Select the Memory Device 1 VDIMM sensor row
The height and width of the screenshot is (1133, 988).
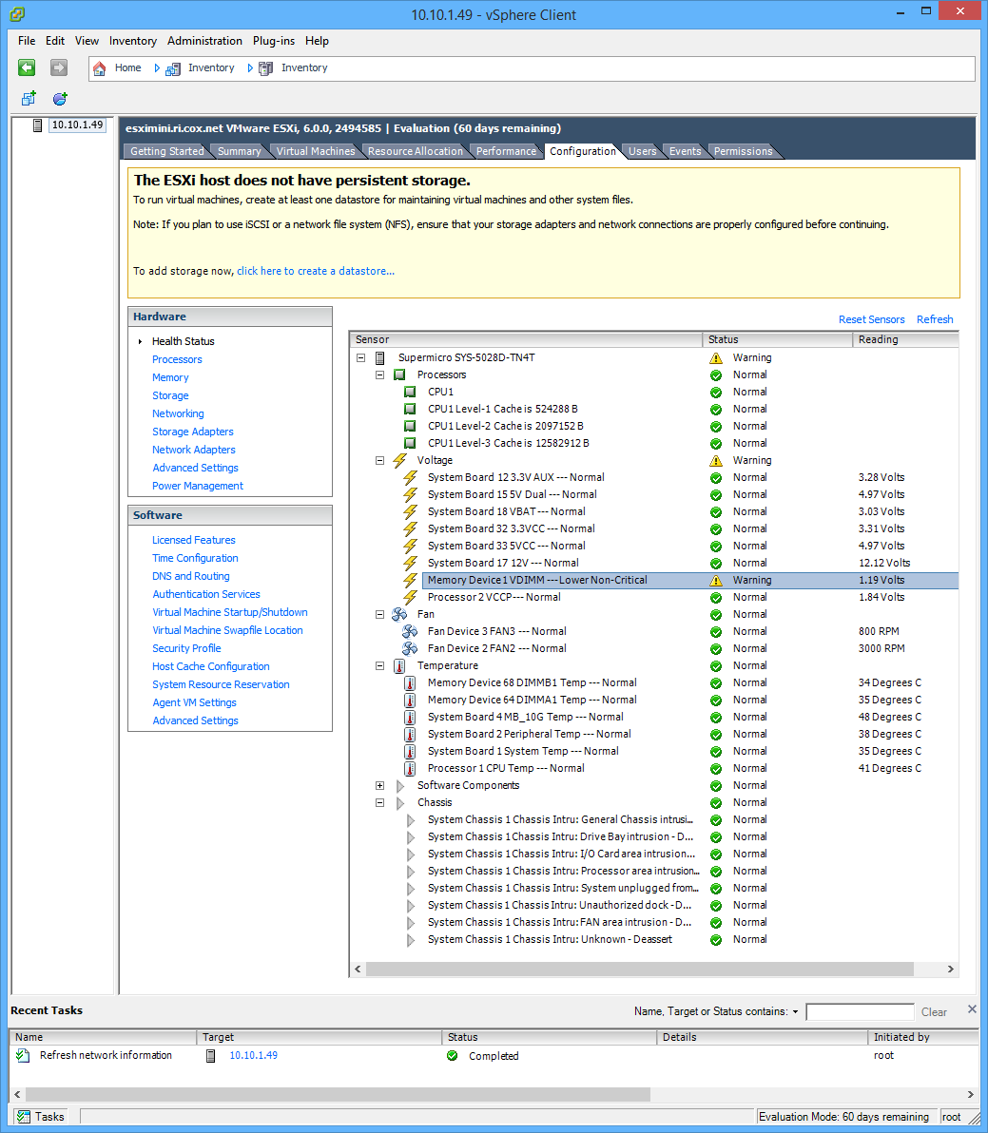click(x=690, y=580)
